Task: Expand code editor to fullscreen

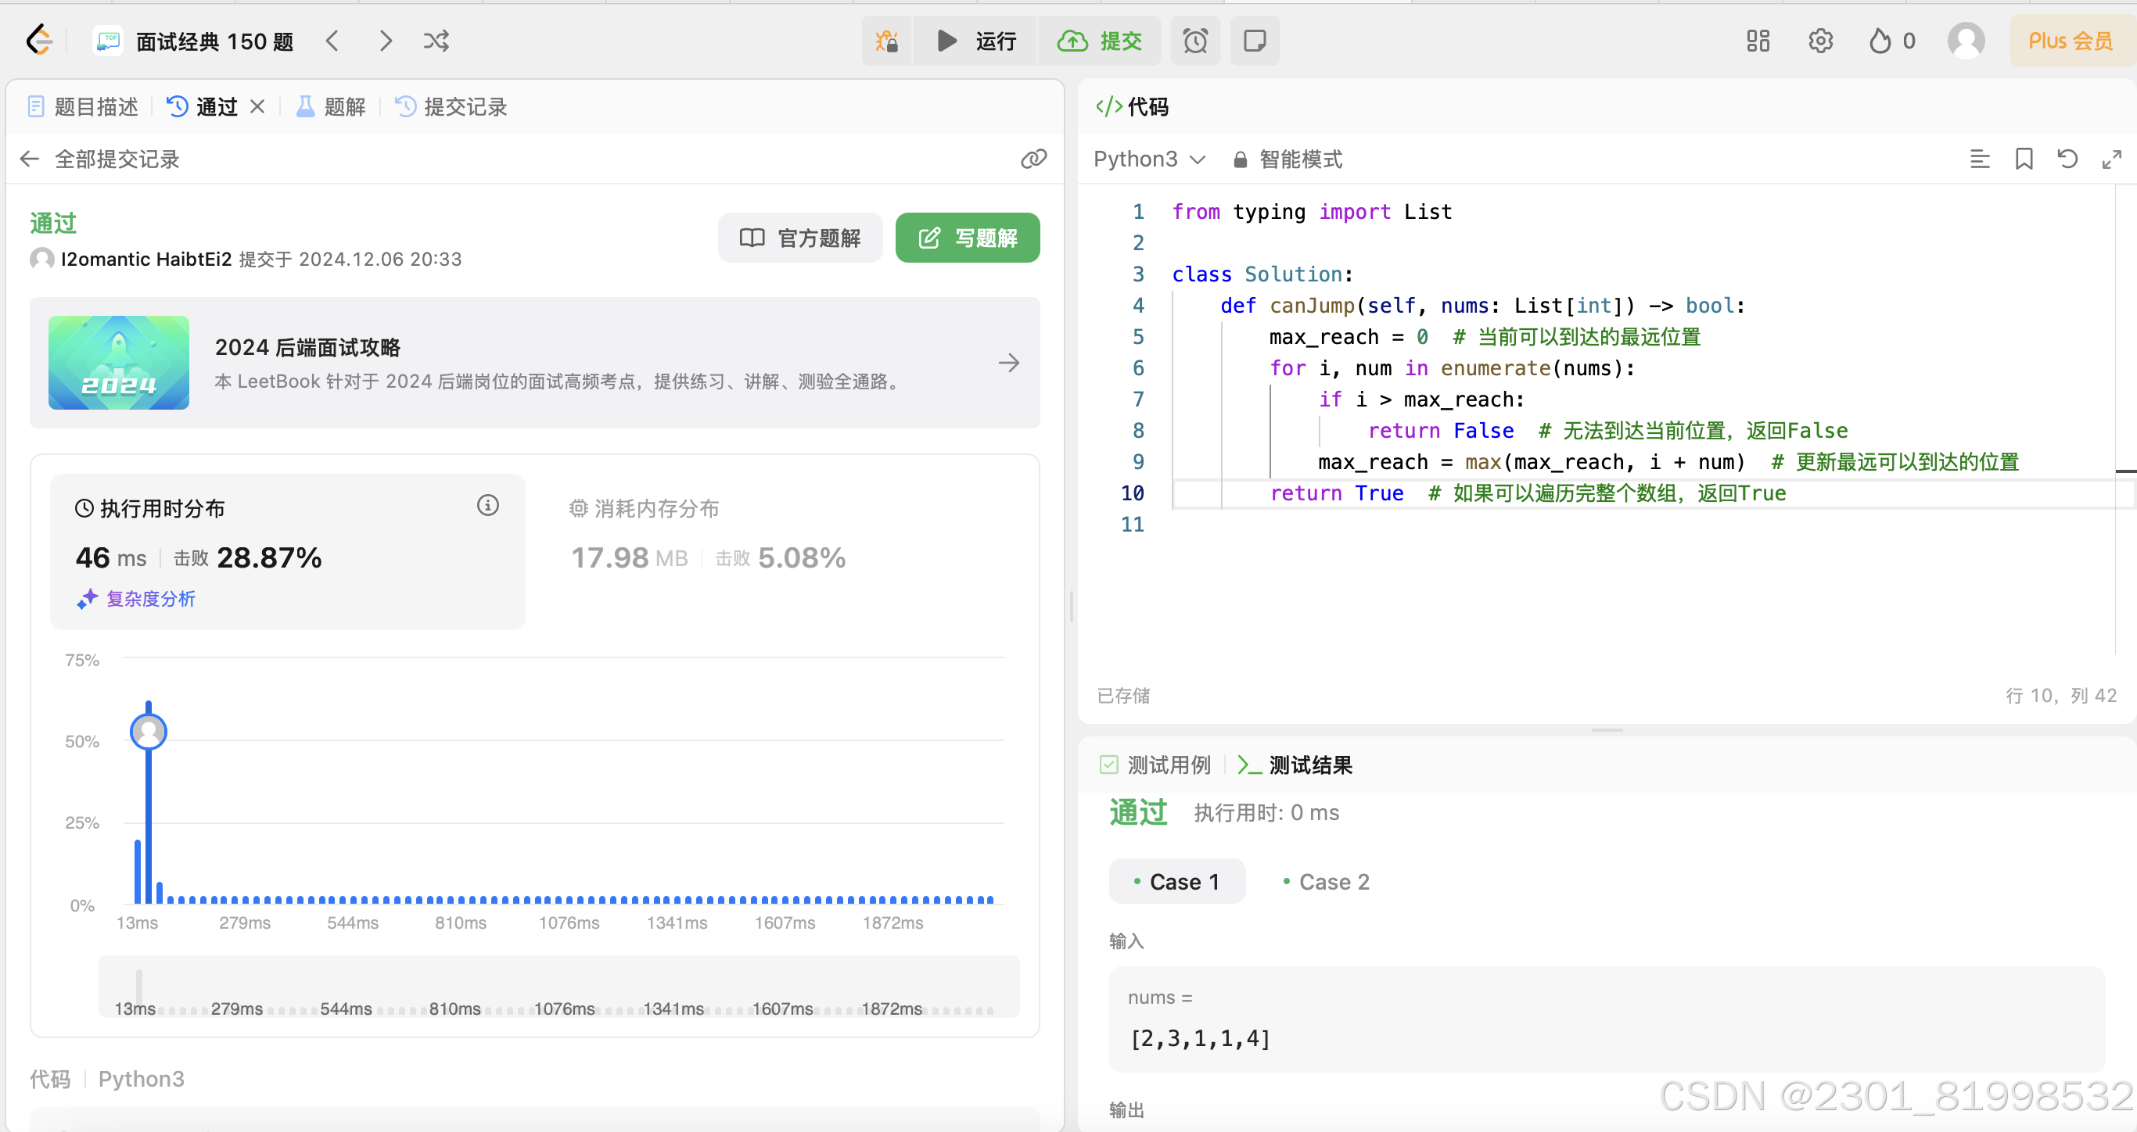Action: tap(2111, 159)
